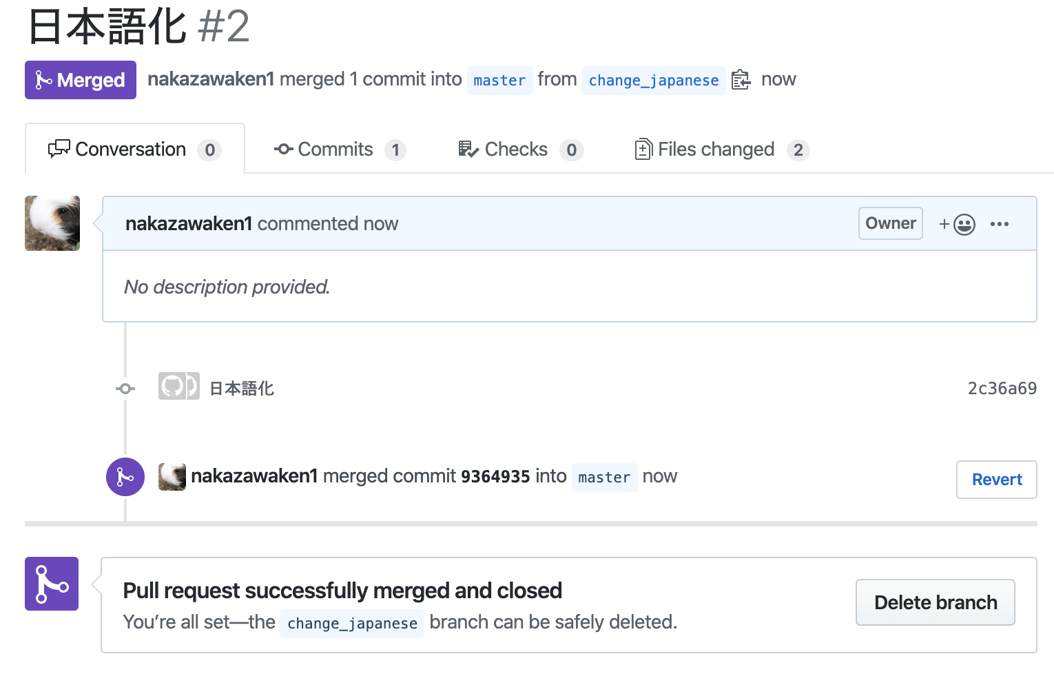Click the files changed diff icon

click(x=643, y=149)
